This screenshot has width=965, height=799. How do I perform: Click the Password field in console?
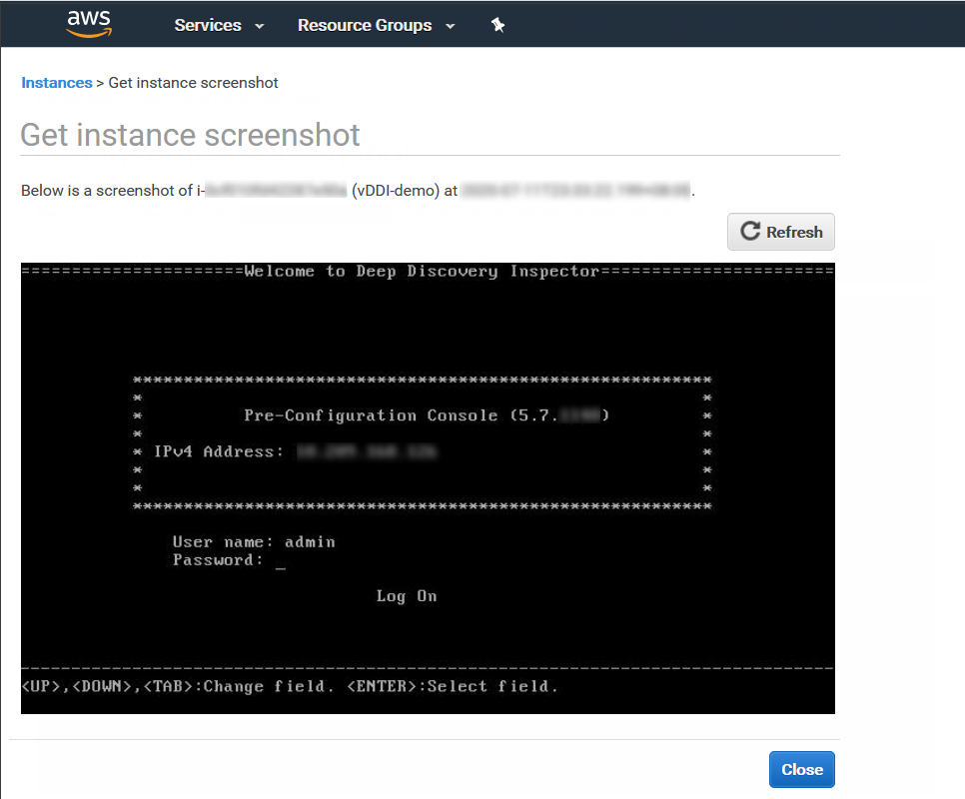(x=250, y=559)
